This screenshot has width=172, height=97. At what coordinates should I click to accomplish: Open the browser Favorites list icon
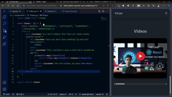pos(144,6)
